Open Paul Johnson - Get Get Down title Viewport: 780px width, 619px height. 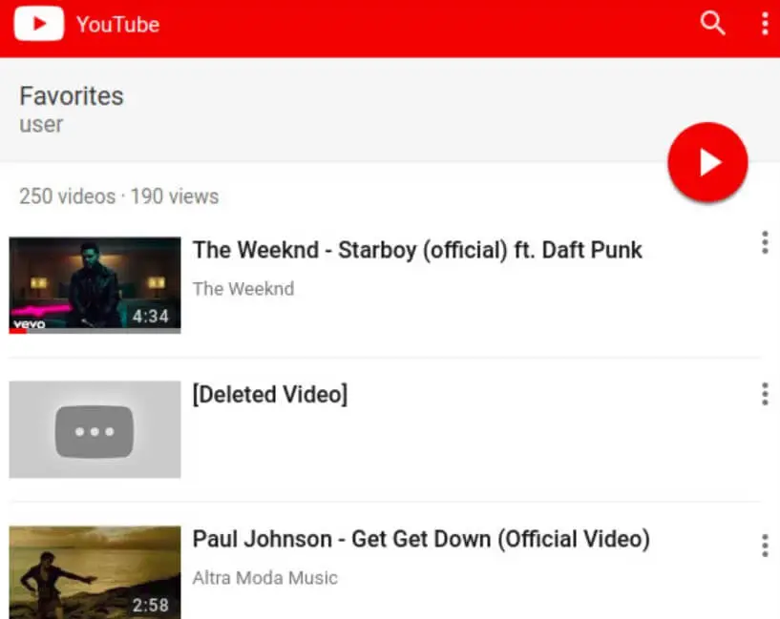click(421, 539)
